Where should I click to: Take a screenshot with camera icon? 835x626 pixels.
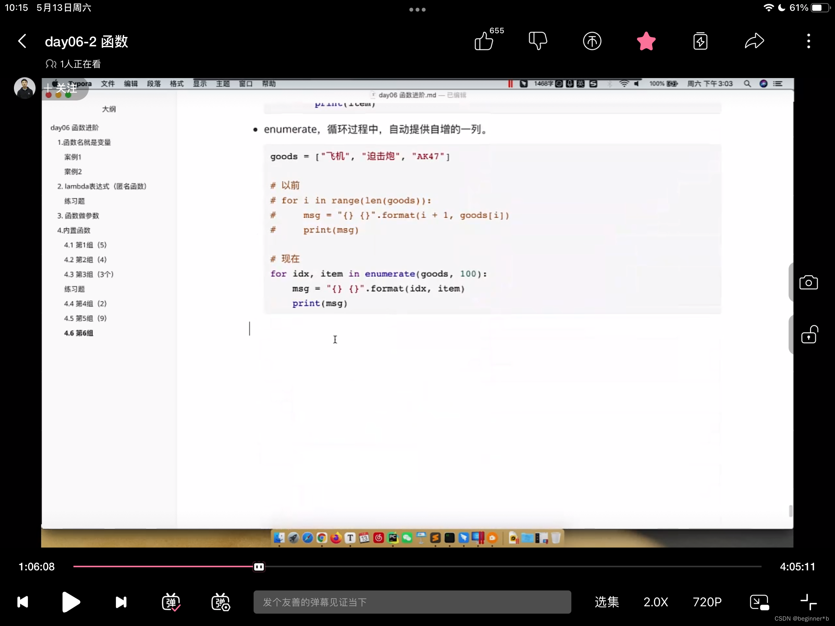coord(808,282)
